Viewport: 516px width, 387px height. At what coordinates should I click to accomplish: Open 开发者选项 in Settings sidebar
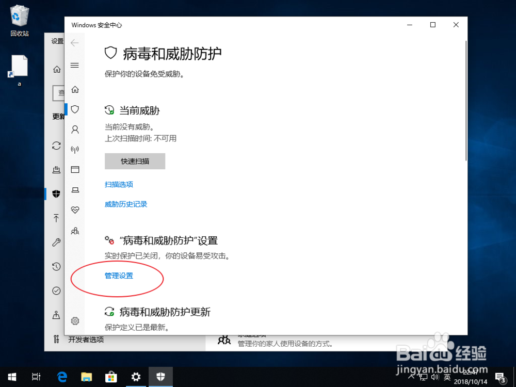[x=86, y=340]
